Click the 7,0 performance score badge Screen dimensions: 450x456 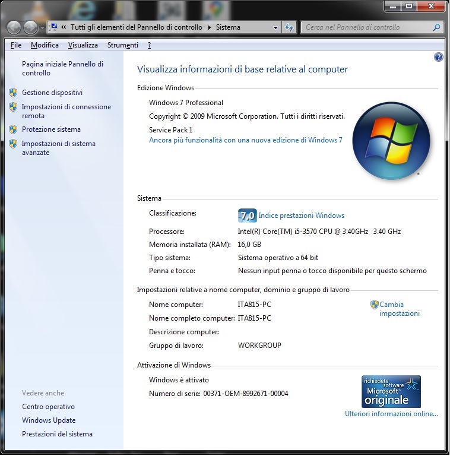247,216
